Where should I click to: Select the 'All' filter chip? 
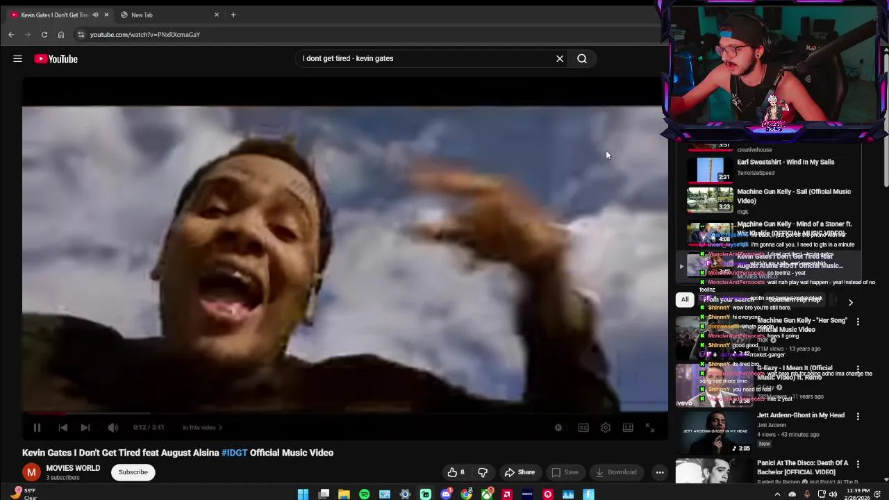pyautogui.click(x=685, y=299)
